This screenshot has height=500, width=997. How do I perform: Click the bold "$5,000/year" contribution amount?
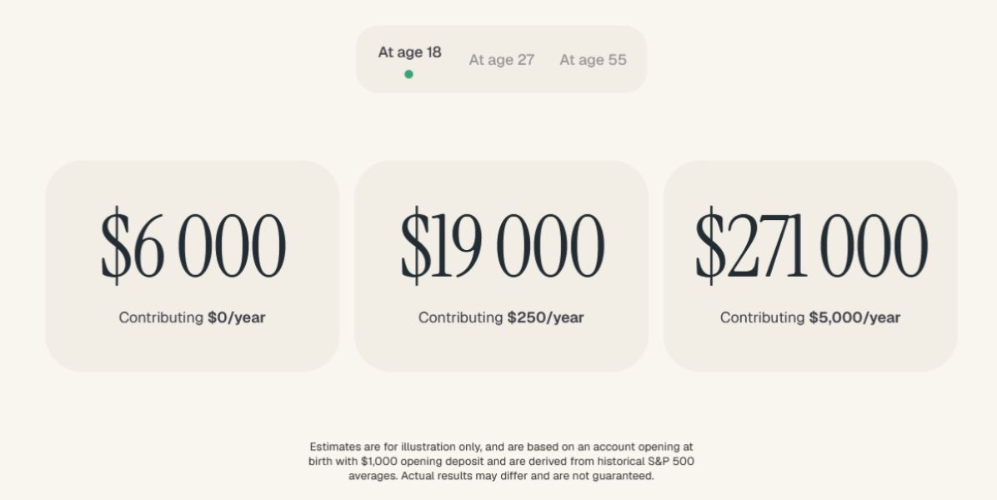pos(854,317)
